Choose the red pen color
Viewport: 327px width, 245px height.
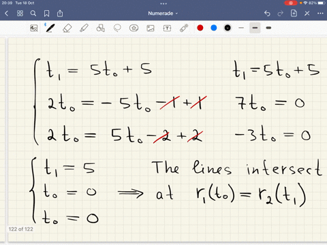coord(200,28)
